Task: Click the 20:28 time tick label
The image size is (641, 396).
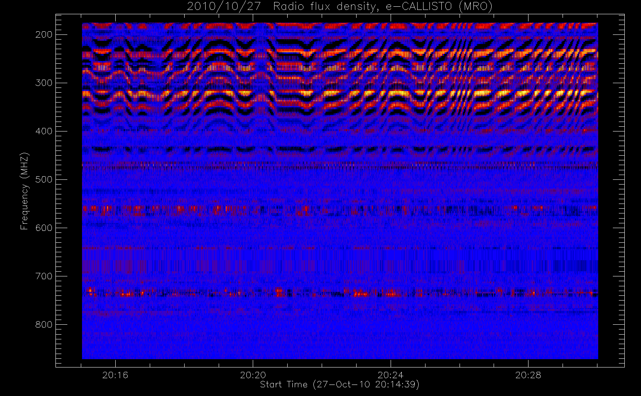Action: (528, 375)
